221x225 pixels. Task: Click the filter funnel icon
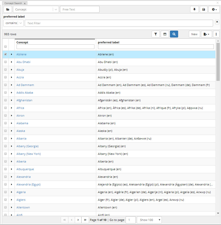pos(156,34)
